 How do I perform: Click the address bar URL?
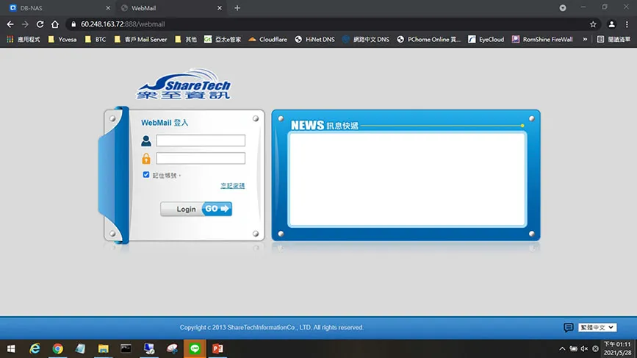(x=123, y=24)
